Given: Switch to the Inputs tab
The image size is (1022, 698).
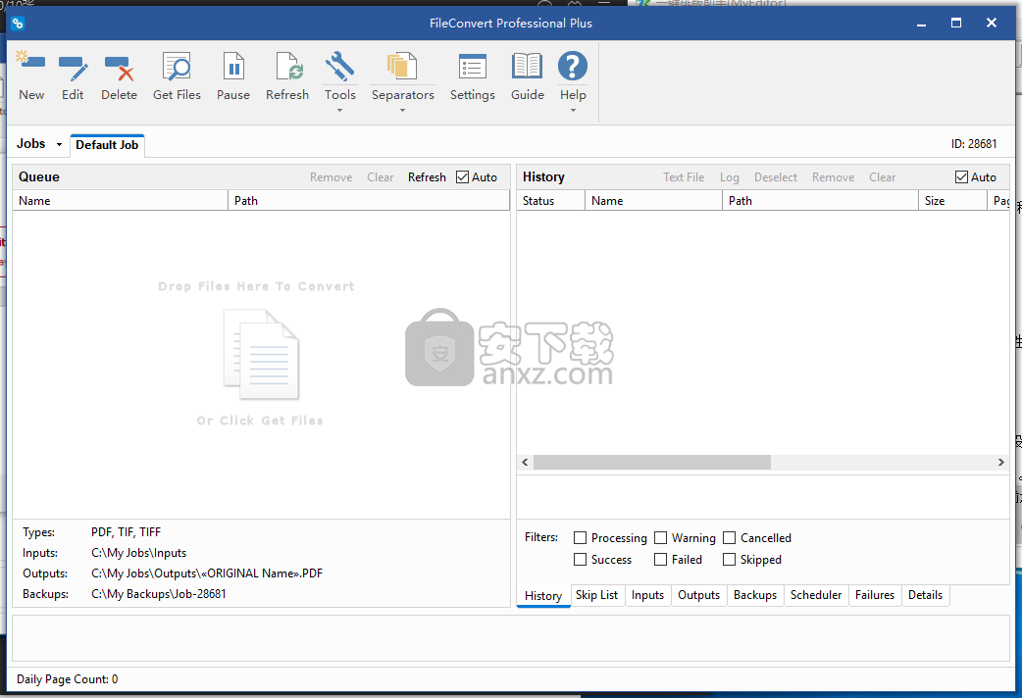Looking at the screenshot, I should pyautogui.click(x=647, y=595).
